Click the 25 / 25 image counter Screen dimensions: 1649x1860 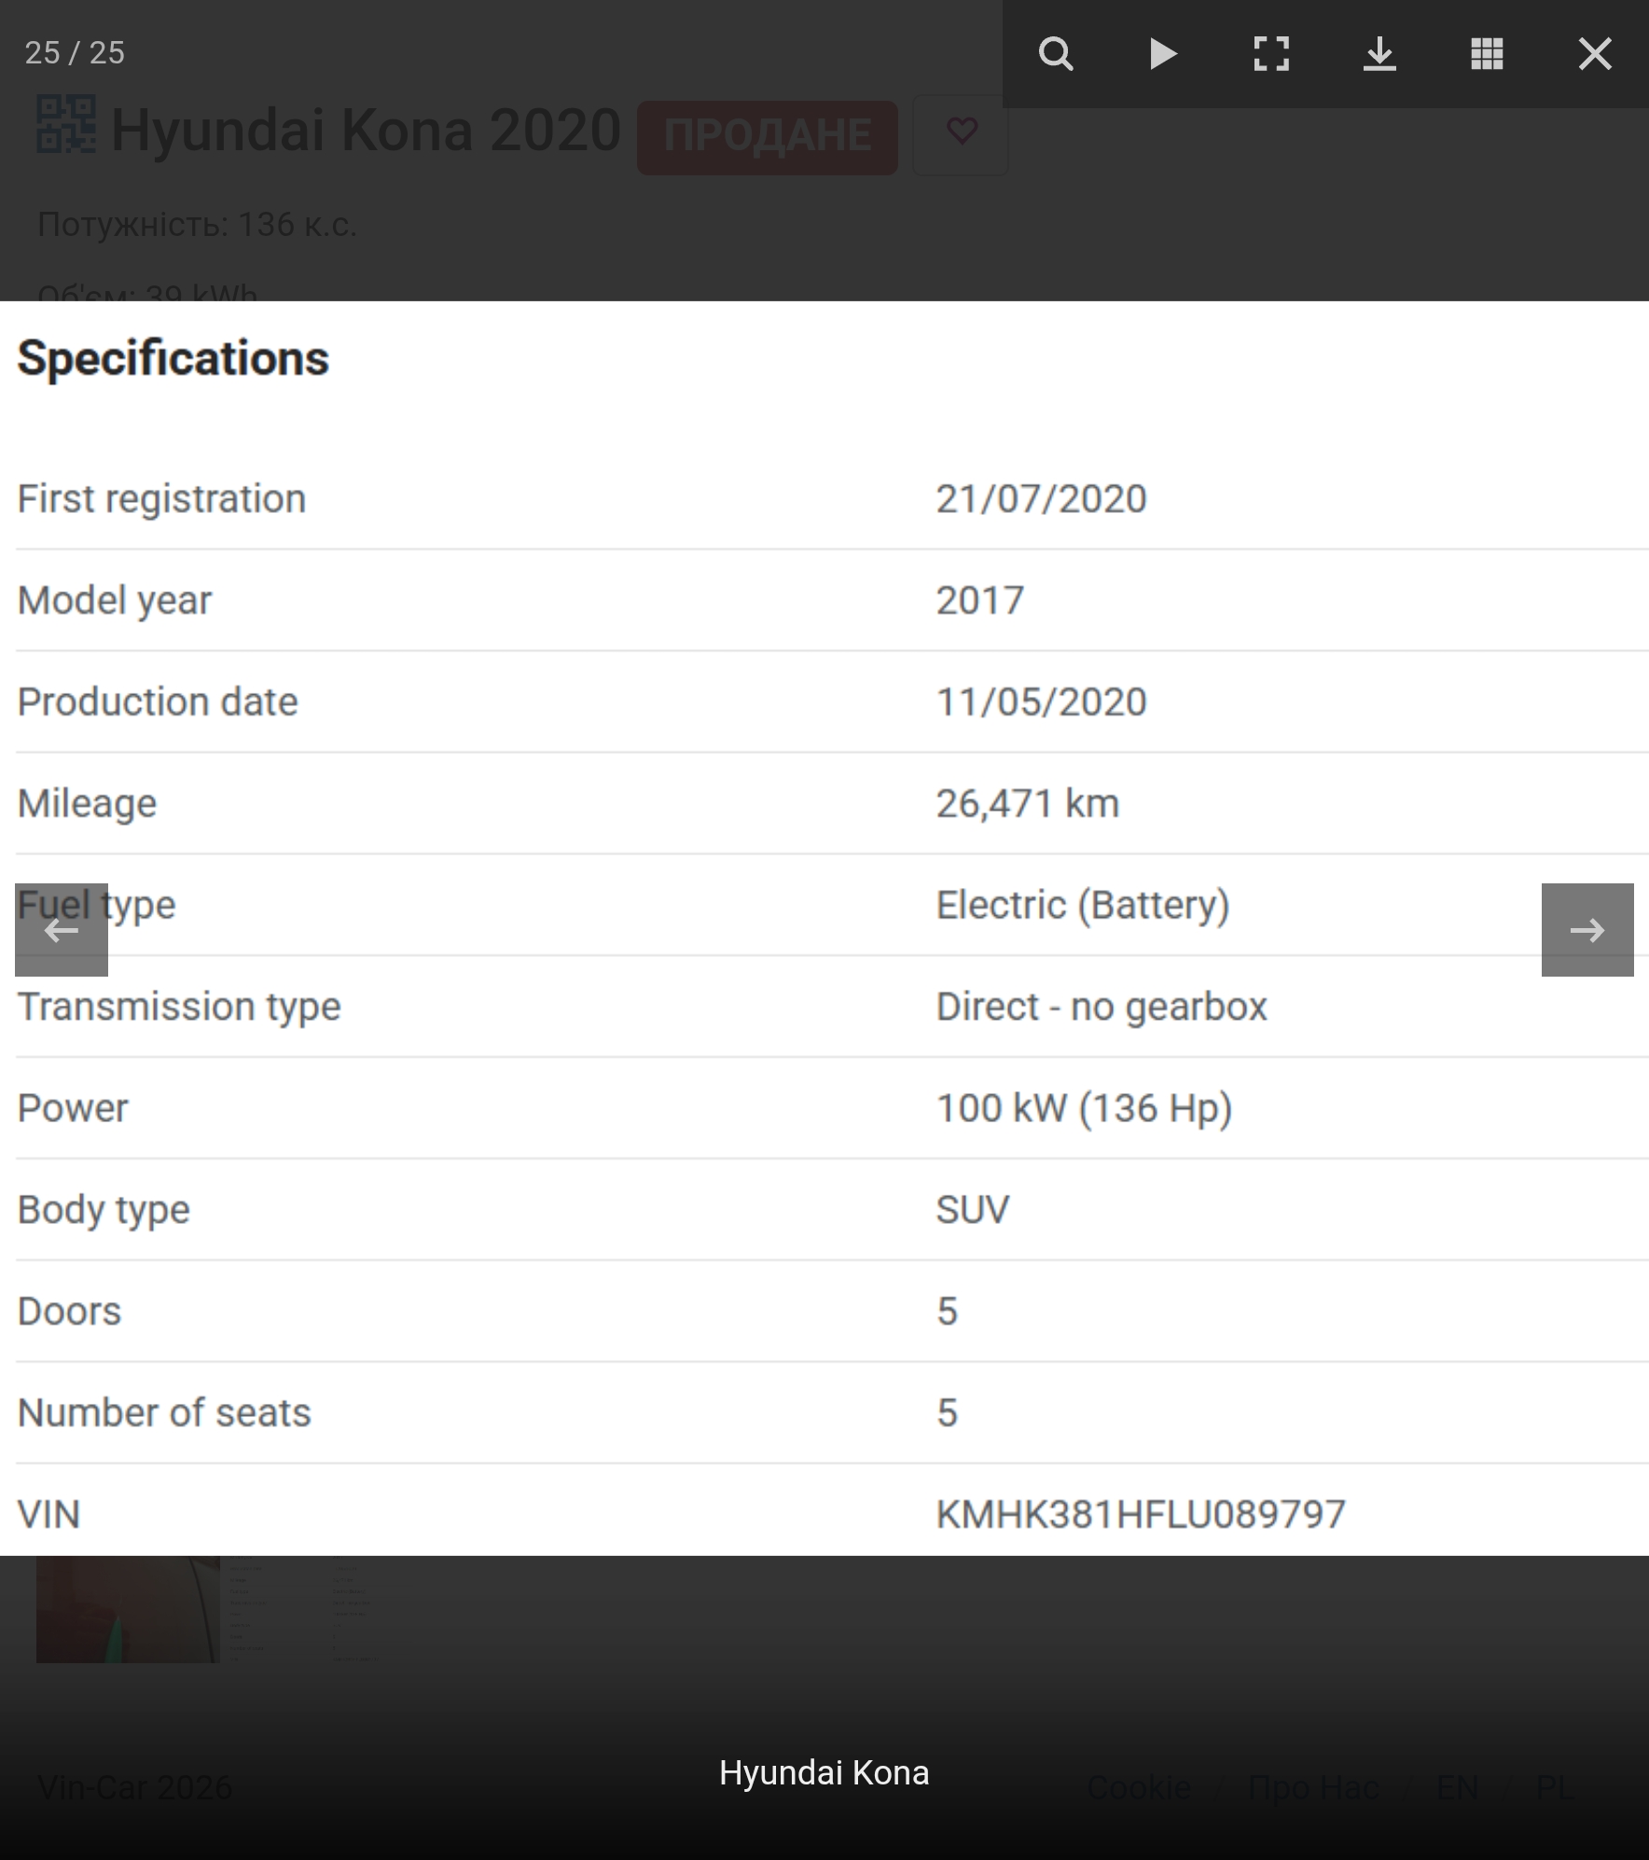click(x=75, y=53)
